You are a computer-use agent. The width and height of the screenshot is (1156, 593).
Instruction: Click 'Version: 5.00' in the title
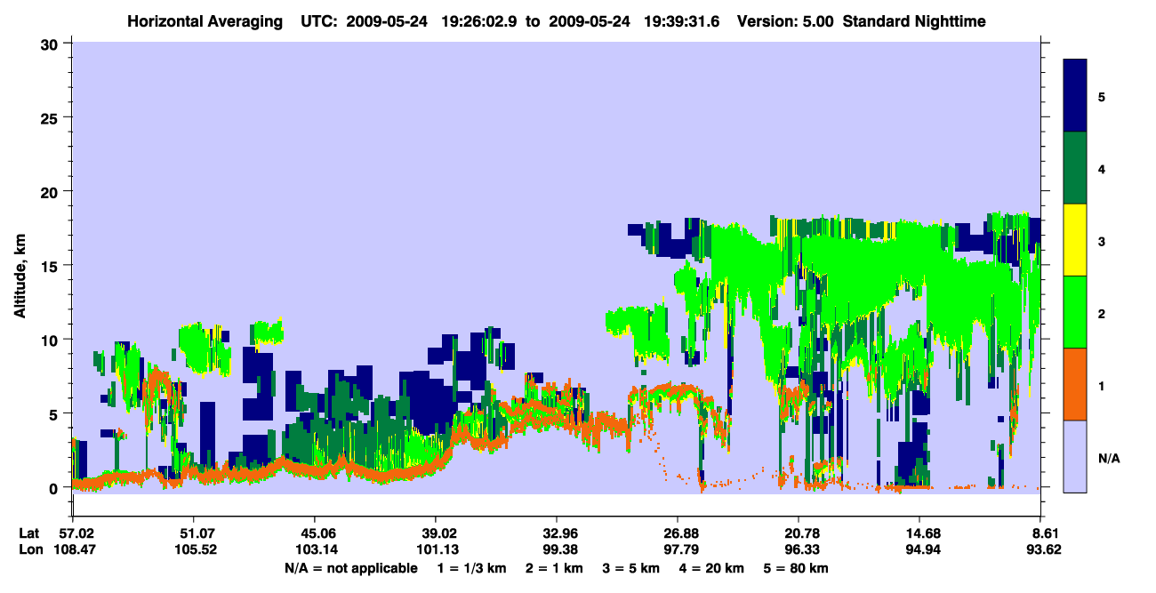785,20
